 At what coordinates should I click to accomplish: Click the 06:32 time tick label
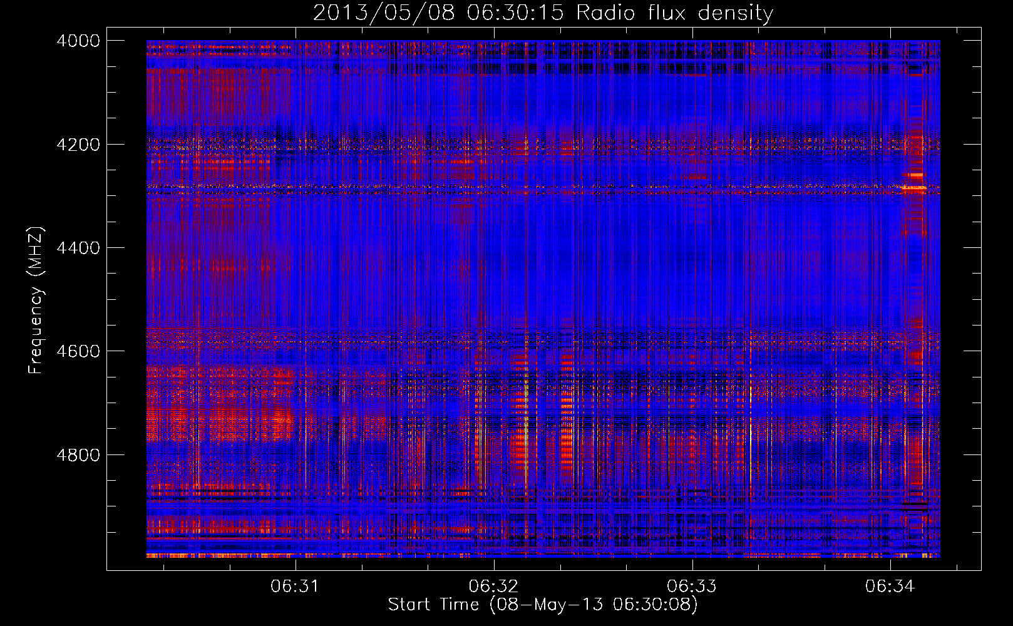[493, 586]
